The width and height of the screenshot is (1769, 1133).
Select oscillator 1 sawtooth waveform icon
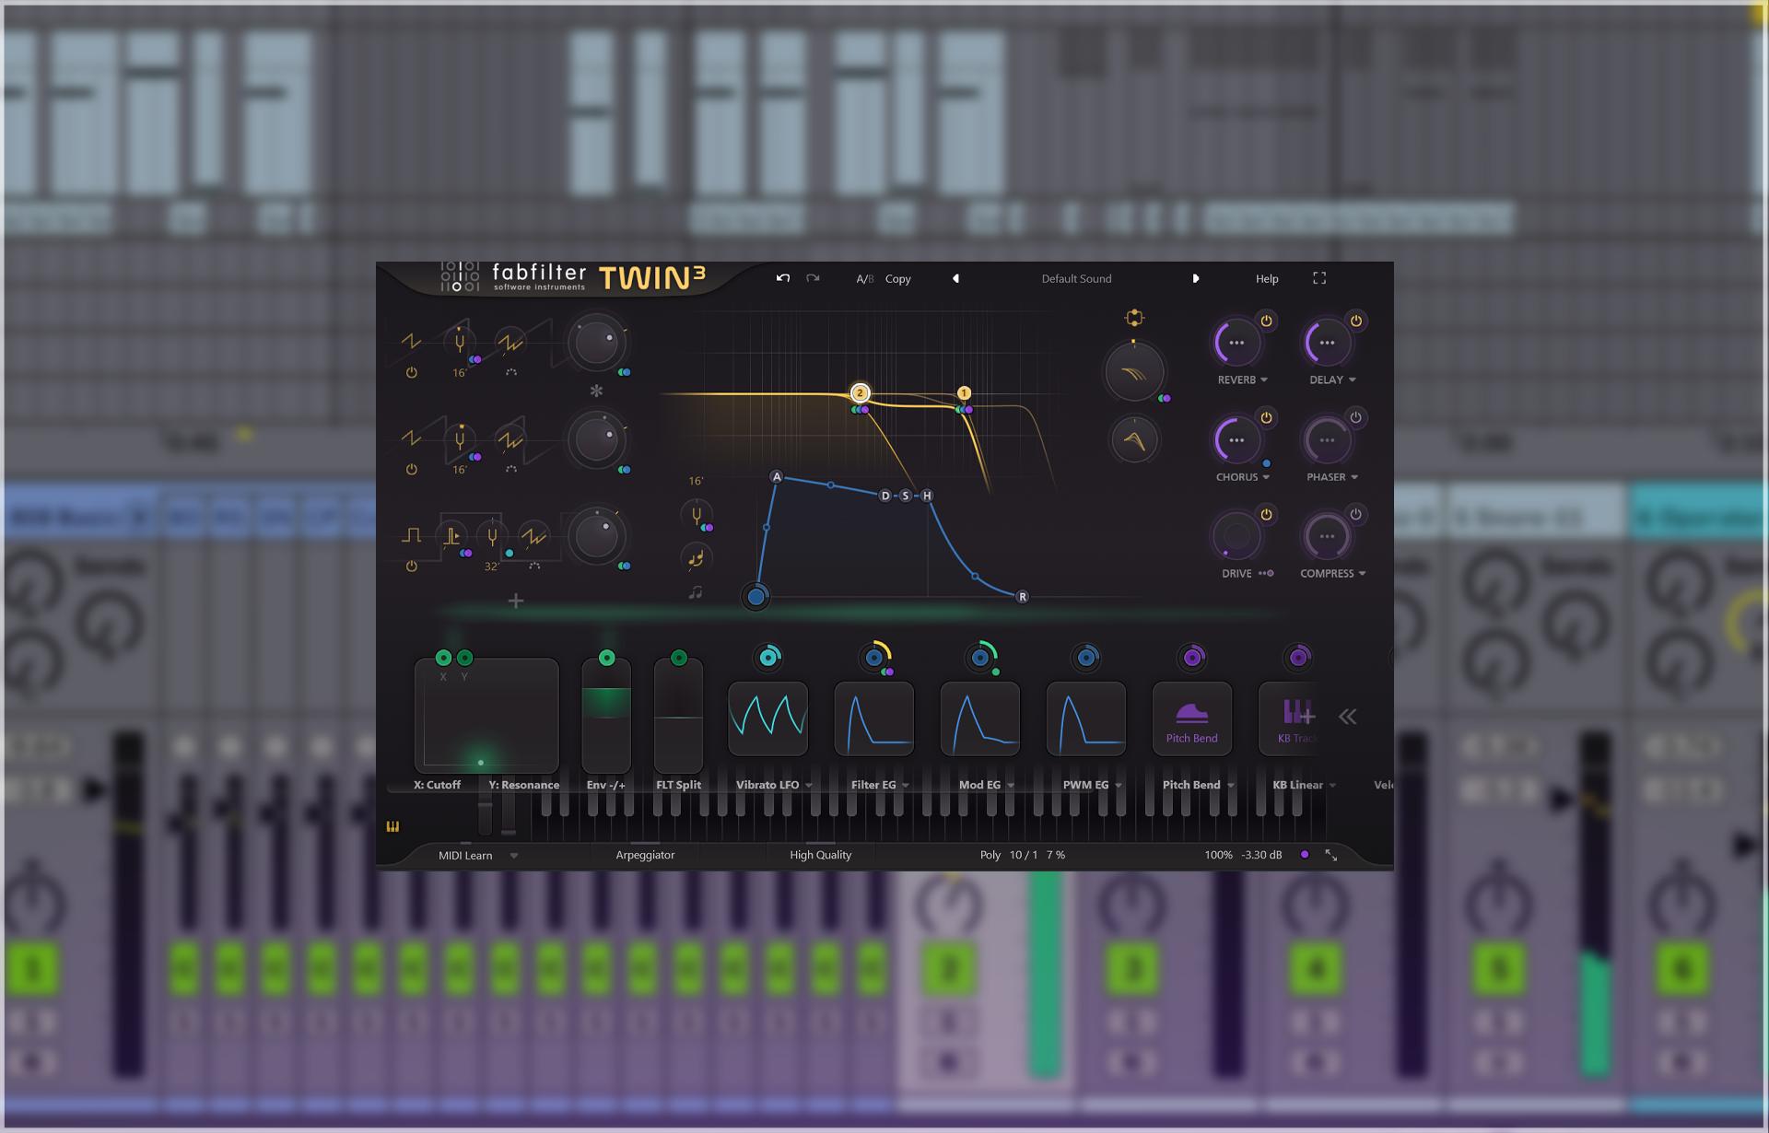pos(411,342)
